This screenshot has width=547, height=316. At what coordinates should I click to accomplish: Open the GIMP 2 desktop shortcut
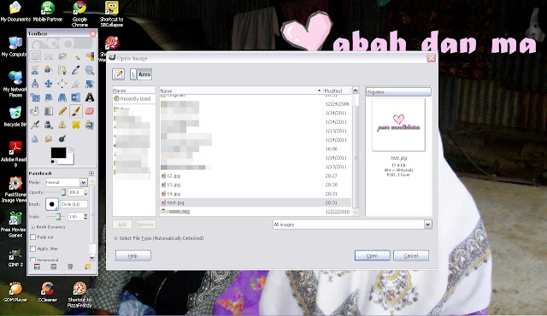15,258
